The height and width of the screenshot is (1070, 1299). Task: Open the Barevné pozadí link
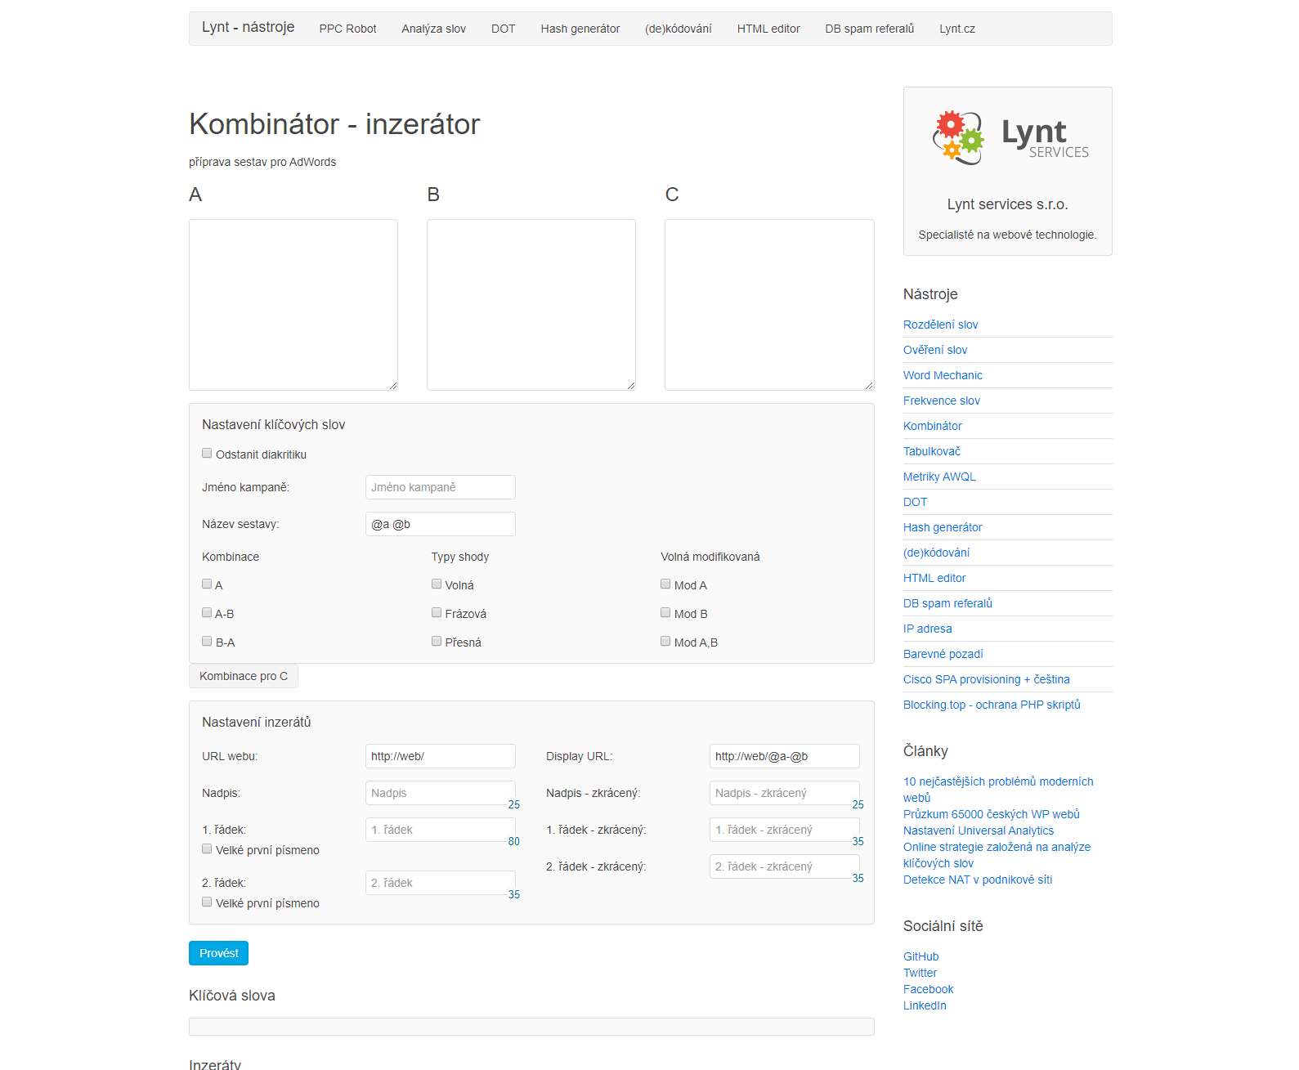click(x=943, y=654)
